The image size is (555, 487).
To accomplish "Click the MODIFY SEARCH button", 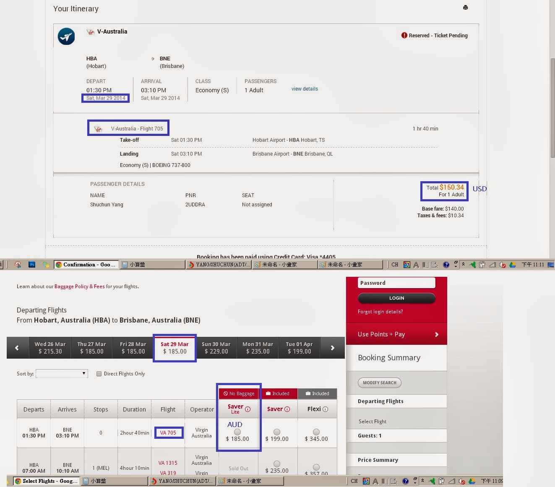I will tap(380, 383).
